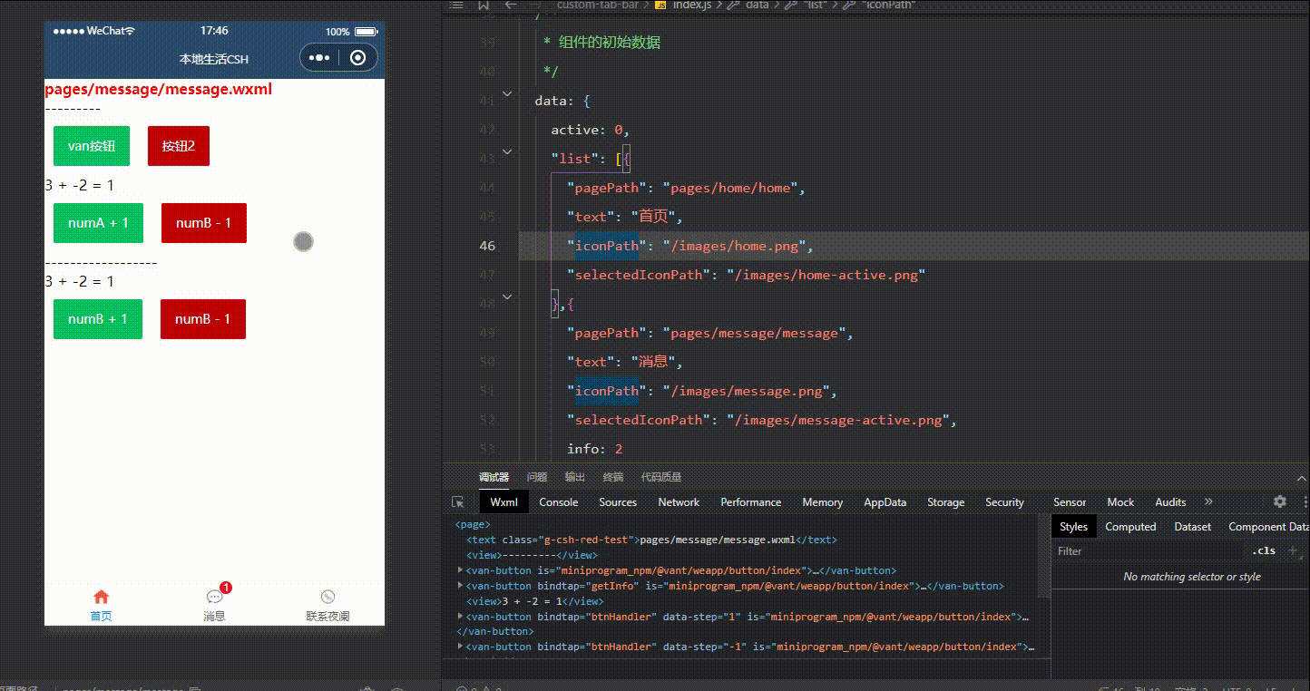The height and width of the screenshot is (691, 1310).
Task: Click the editor bookmark icon
Action: (x=484, y=5)
